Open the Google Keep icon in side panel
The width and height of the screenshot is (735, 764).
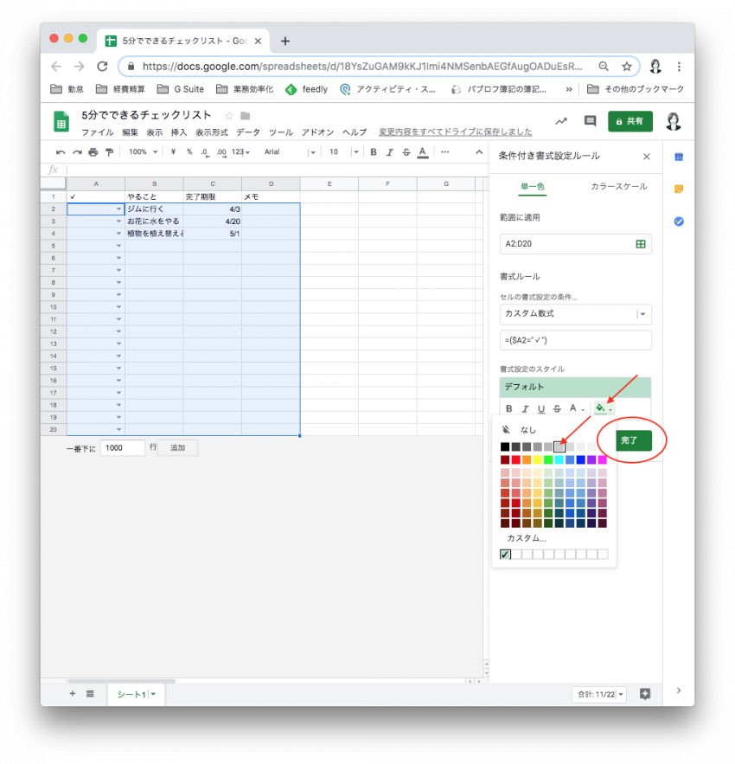(679, 189)
